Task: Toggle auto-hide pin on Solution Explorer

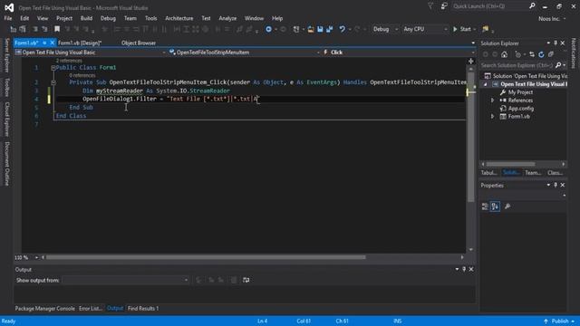Action: coord(556,43)
